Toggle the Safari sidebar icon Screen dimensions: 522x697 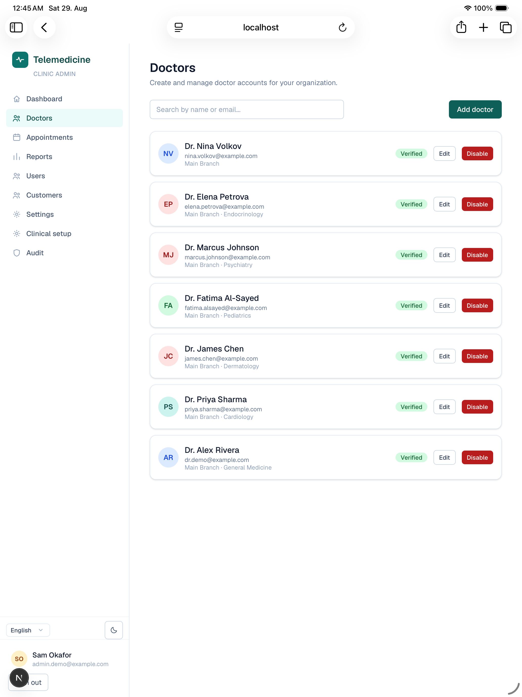[16, 27]
